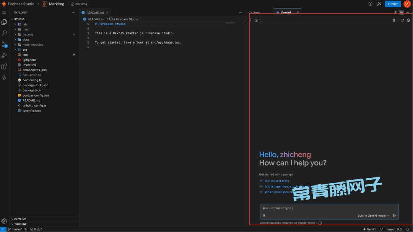Click the MarkImg project name
Image resolution: width=413 pixels, height=232 pixels.
[57, 4]
